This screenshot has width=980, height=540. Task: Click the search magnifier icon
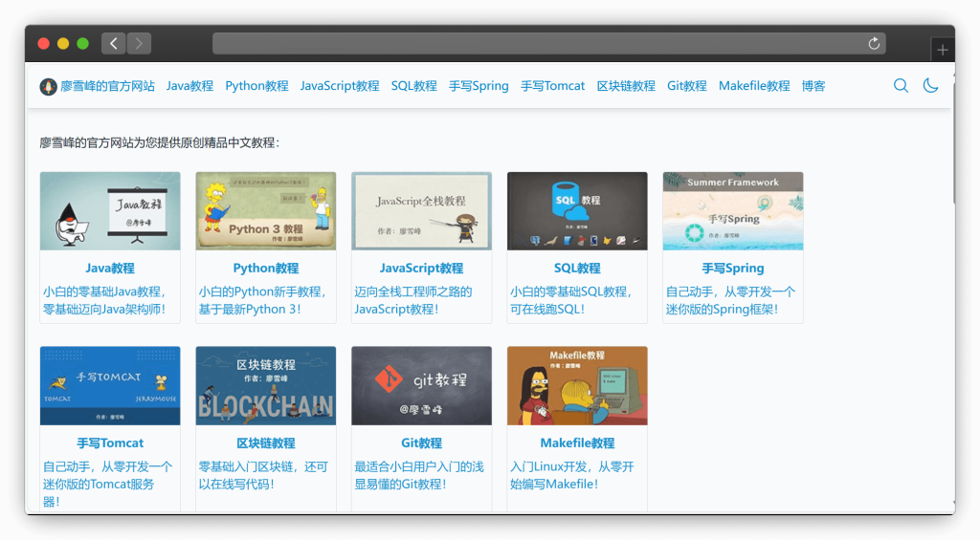point(901,86)
